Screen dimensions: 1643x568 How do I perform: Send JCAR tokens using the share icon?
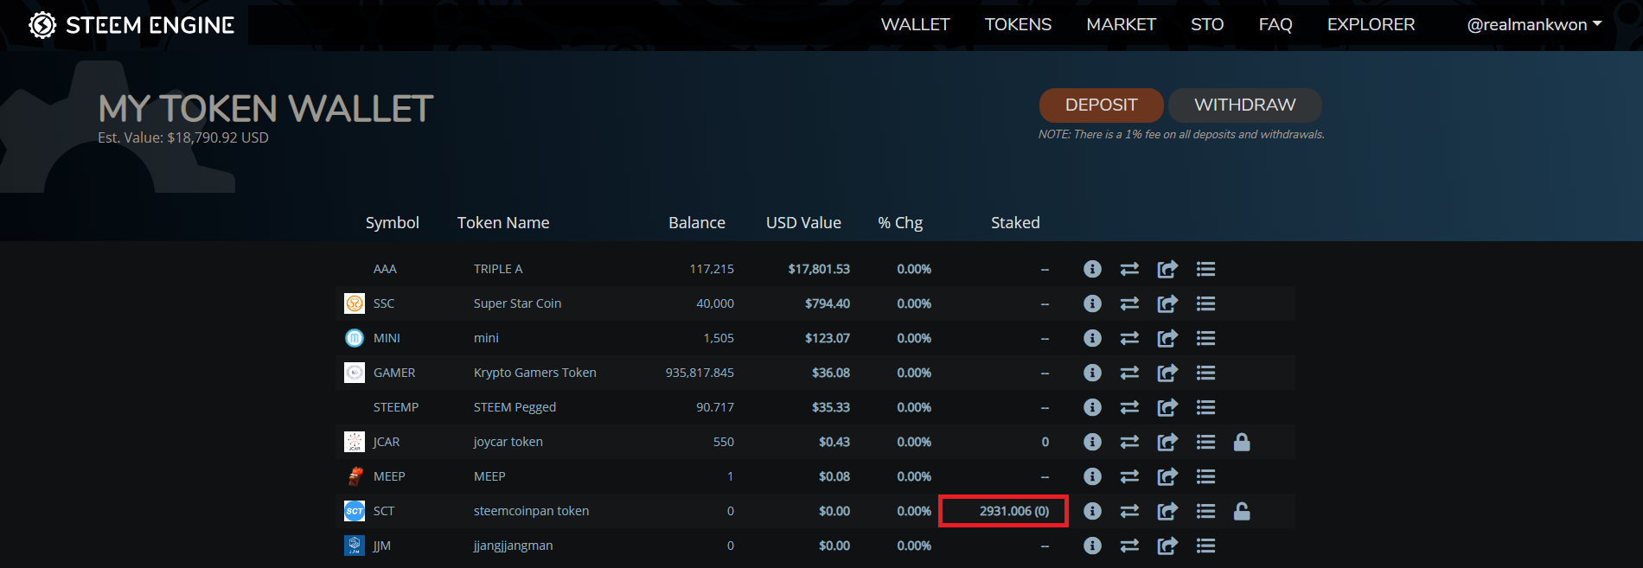[1167, 442]
